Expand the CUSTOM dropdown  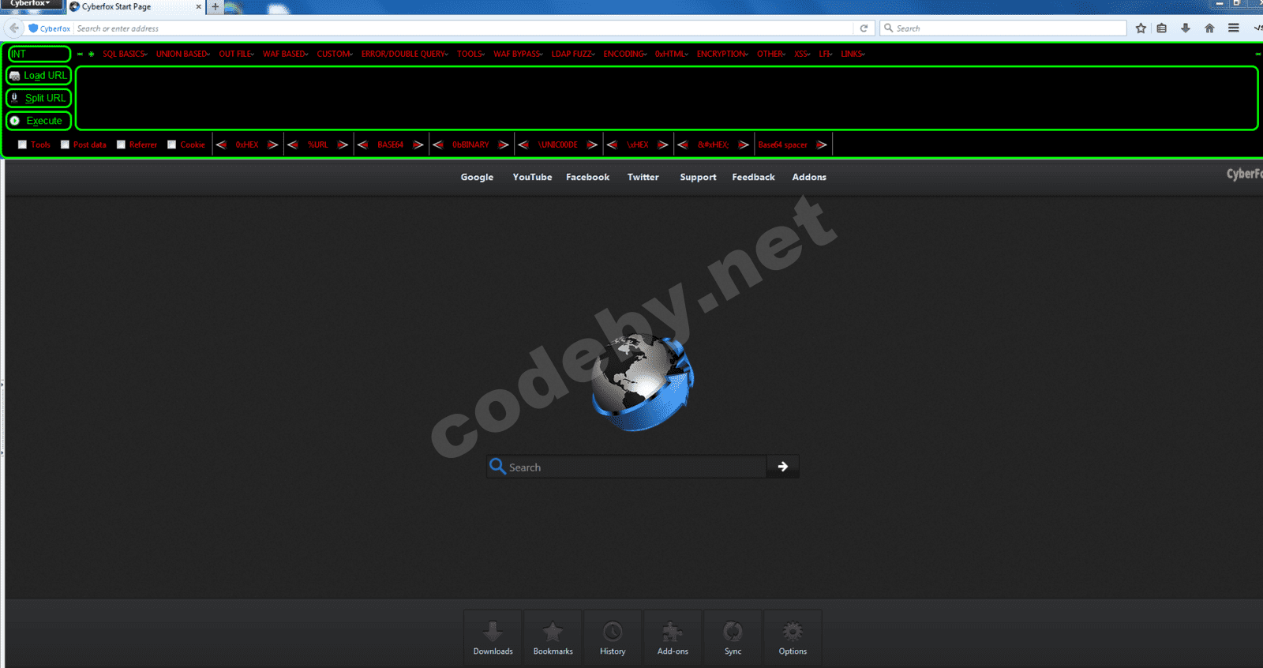coord(335,54)
